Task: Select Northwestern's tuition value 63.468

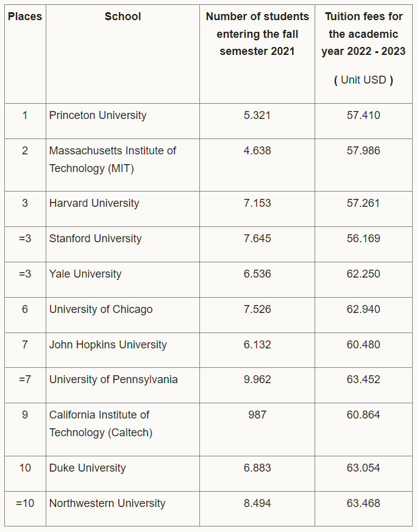Action: [363, 503]
